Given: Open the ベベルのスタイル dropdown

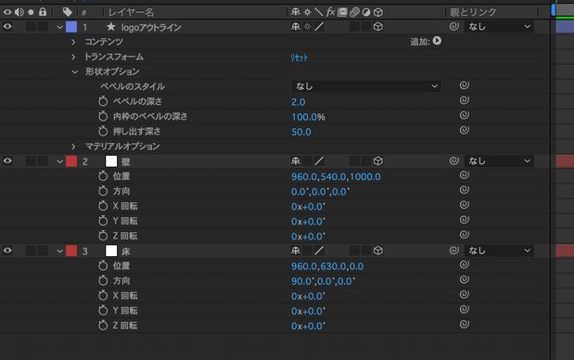Looking at the screenshot, I should point(366,86).
